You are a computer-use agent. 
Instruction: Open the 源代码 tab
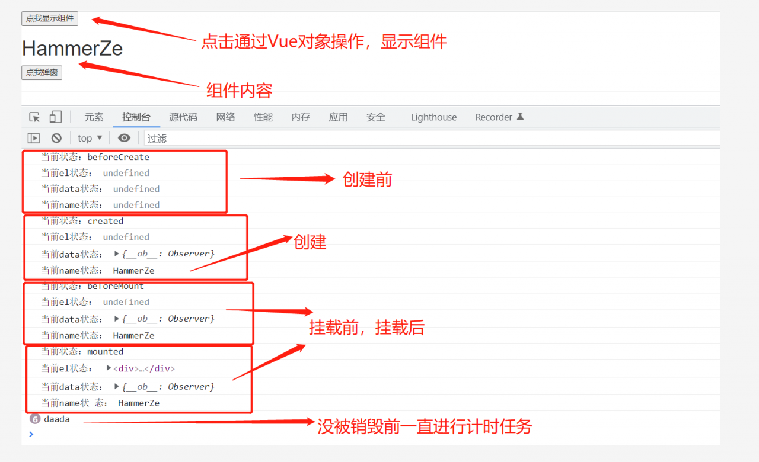point(183,117)
